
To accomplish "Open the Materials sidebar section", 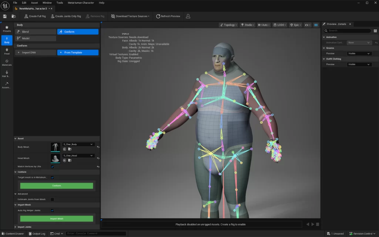I will (7, 63).
